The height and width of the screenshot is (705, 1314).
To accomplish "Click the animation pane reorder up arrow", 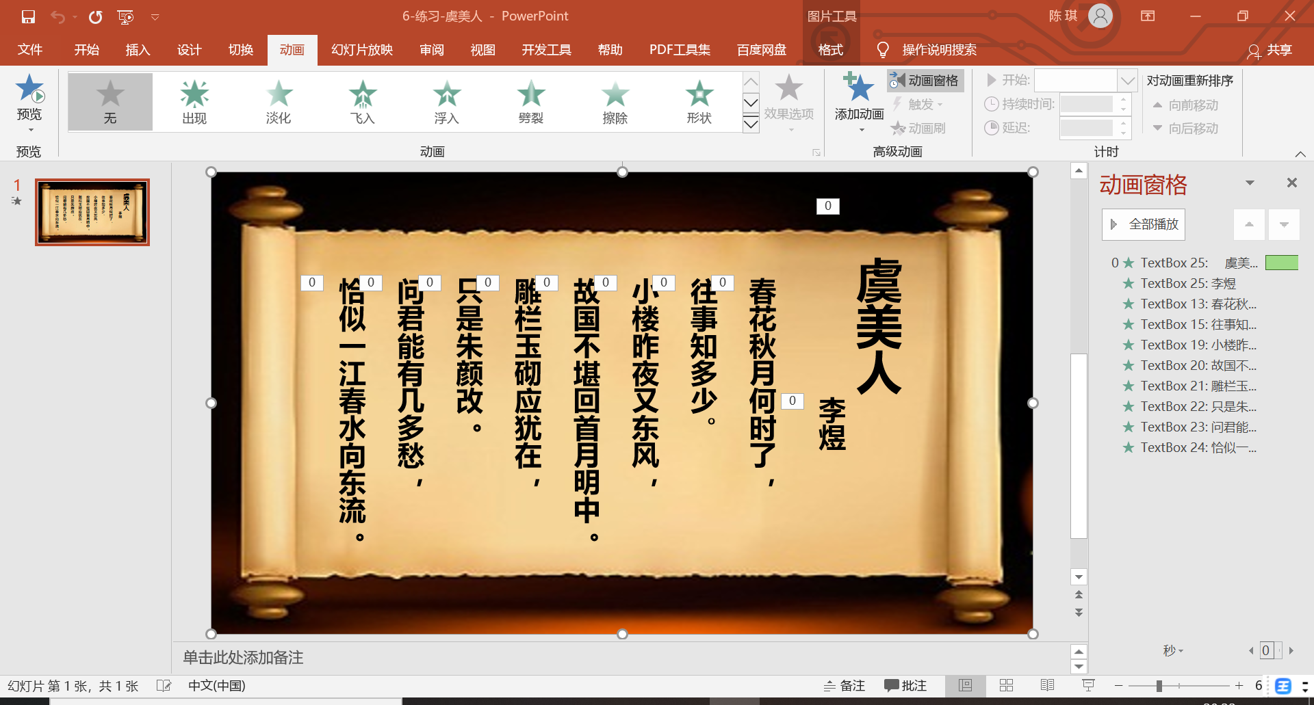I will click(1249, 224).
